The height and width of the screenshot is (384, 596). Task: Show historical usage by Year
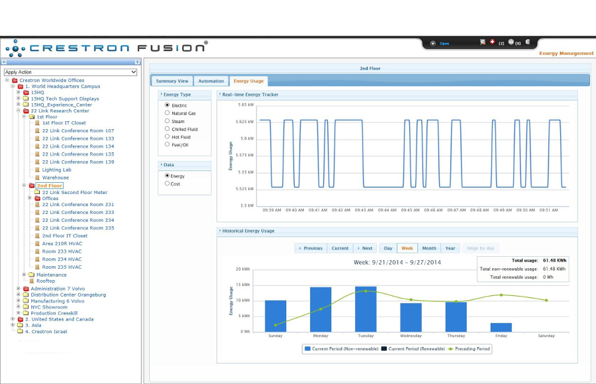pos(450,248)
